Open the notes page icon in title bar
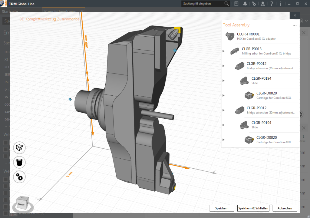 click(236, 4)
